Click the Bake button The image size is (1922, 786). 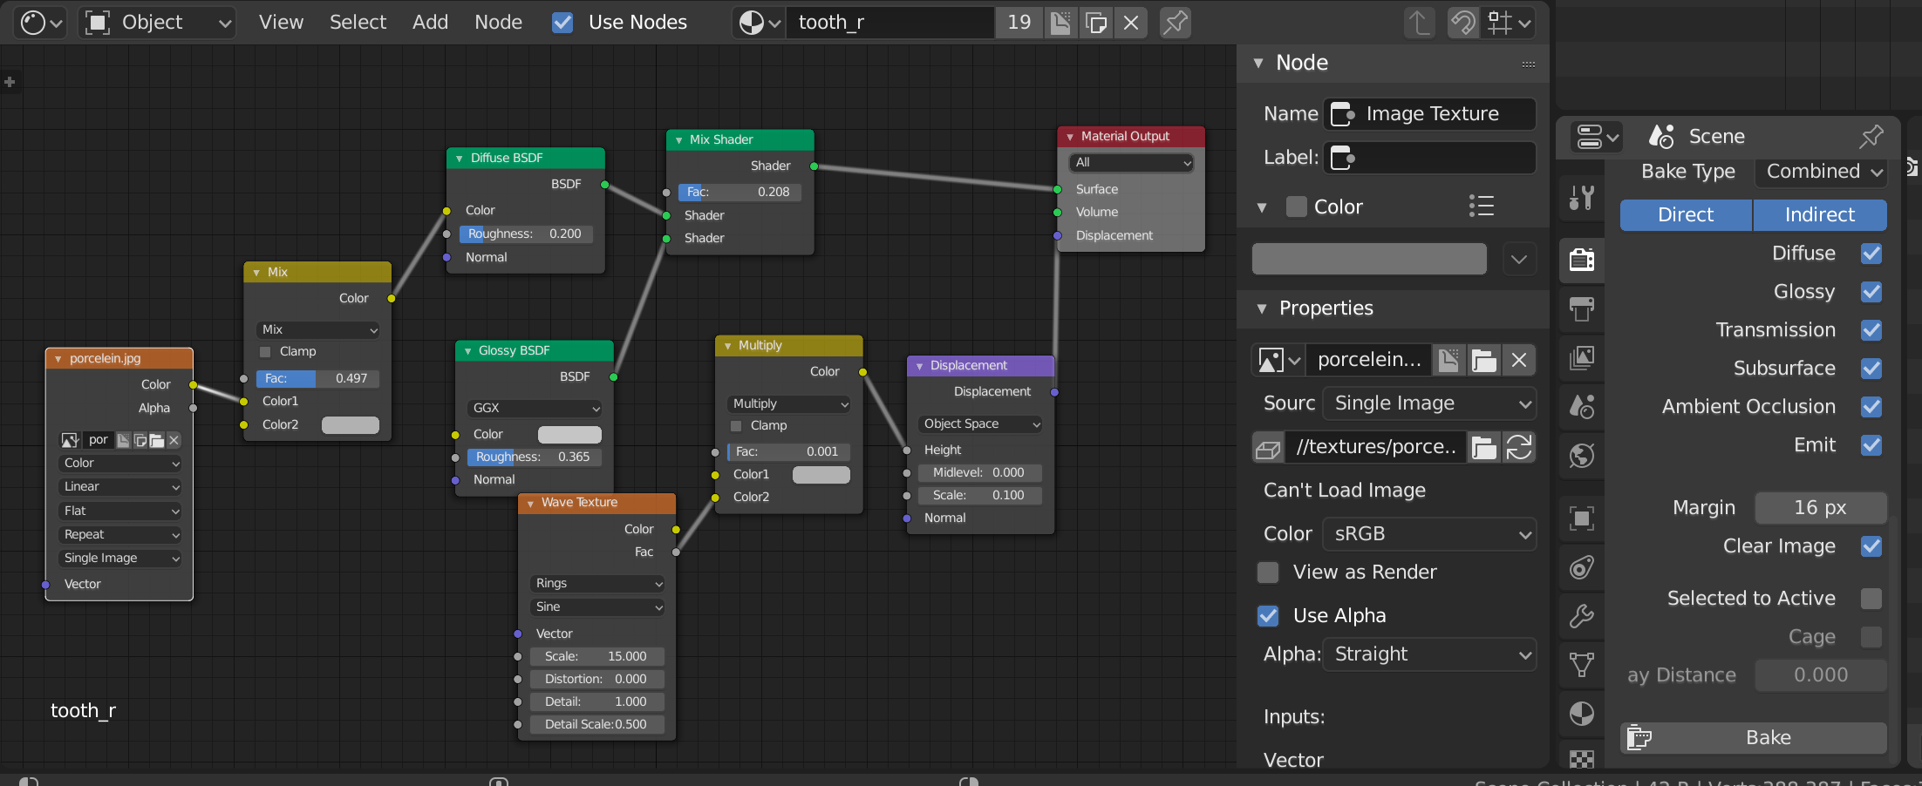[x=1754, y=738]
